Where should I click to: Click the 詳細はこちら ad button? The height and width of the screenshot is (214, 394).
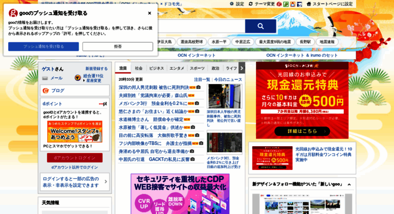coord(302,131)
